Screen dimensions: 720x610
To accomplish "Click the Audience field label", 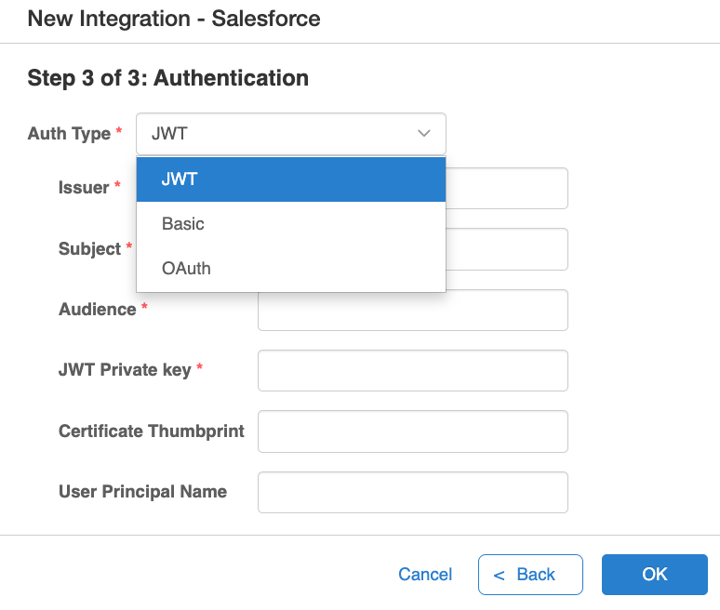I will point(98,310).
